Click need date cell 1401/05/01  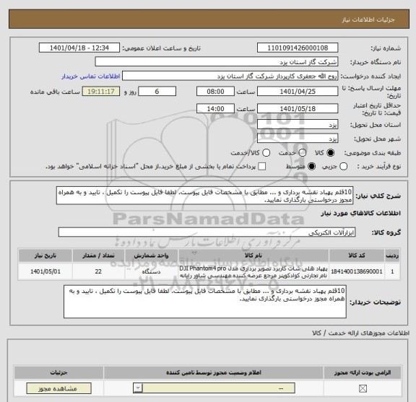click(45, 271)
